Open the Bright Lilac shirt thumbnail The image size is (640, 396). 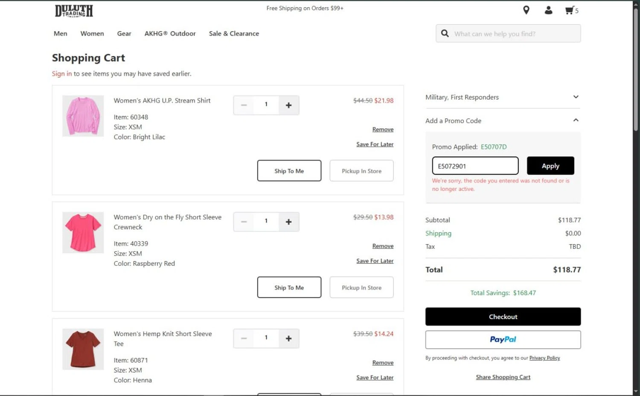click(x=83, y=116)
